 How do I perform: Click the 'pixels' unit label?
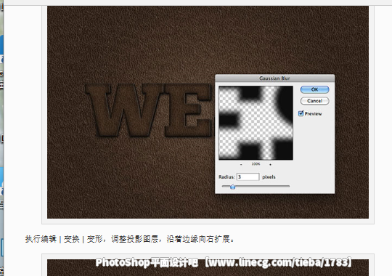tap(269, 177)
